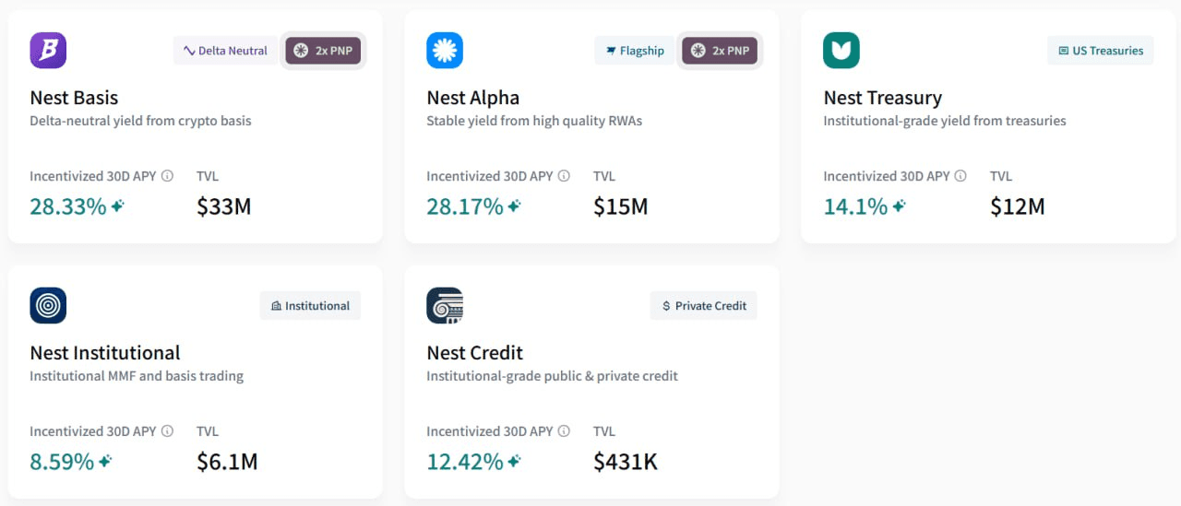1181x506 pixels.
Task: Click info icon beside Nest Treasury APY
Action: [960, 176]
